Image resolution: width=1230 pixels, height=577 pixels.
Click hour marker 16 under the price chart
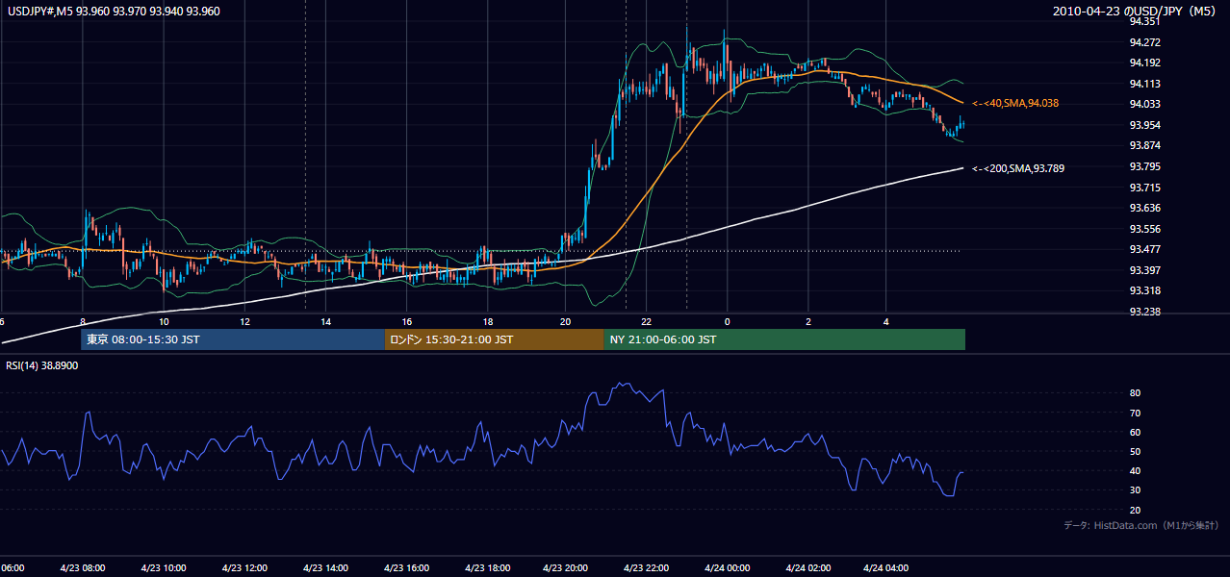point(406,321)
